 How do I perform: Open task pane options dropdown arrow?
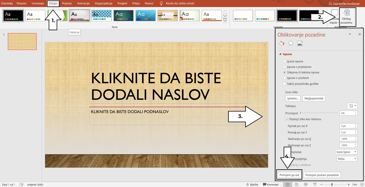click(350, 34)
